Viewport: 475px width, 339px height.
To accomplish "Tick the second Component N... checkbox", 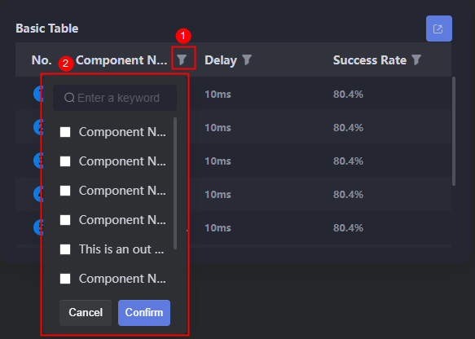I will [65, 161].
